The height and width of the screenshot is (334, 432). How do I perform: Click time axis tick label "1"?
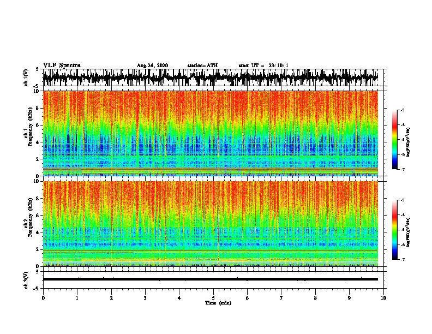click(x=77, y=298)
